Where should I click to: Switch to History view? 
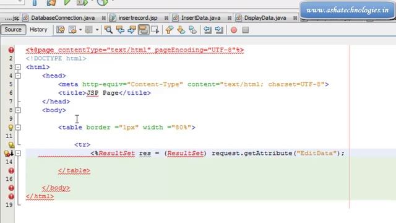click(x=38, y=30)
